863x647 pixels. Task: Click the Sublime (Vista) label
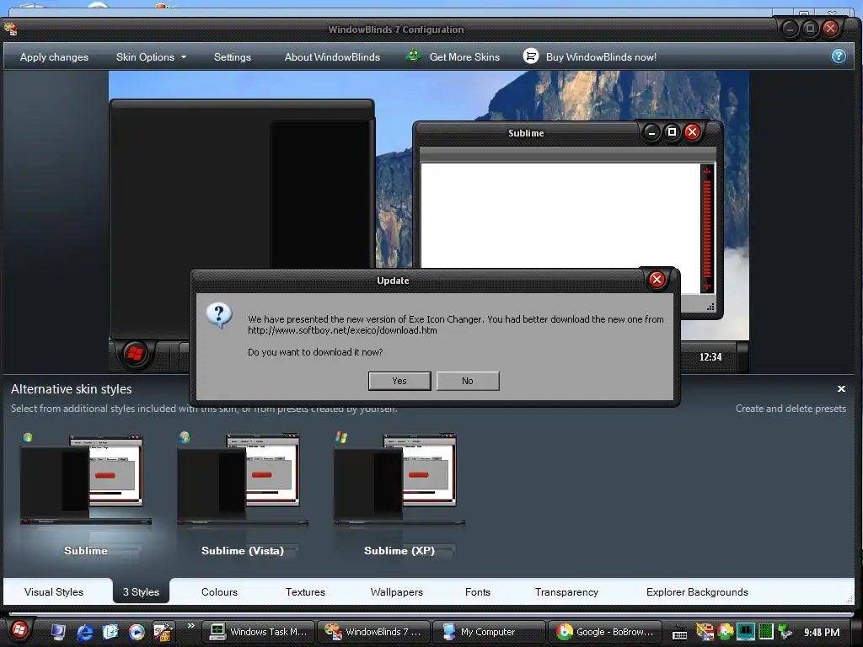pos(242,551)
